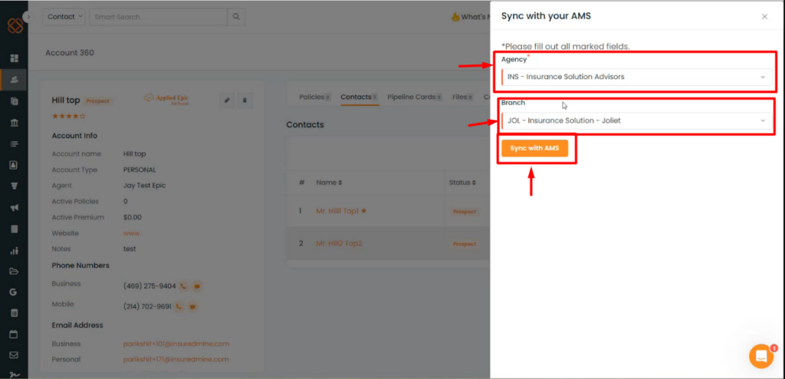Open the list lines icon in sidebar

click(x=14, y=144)
